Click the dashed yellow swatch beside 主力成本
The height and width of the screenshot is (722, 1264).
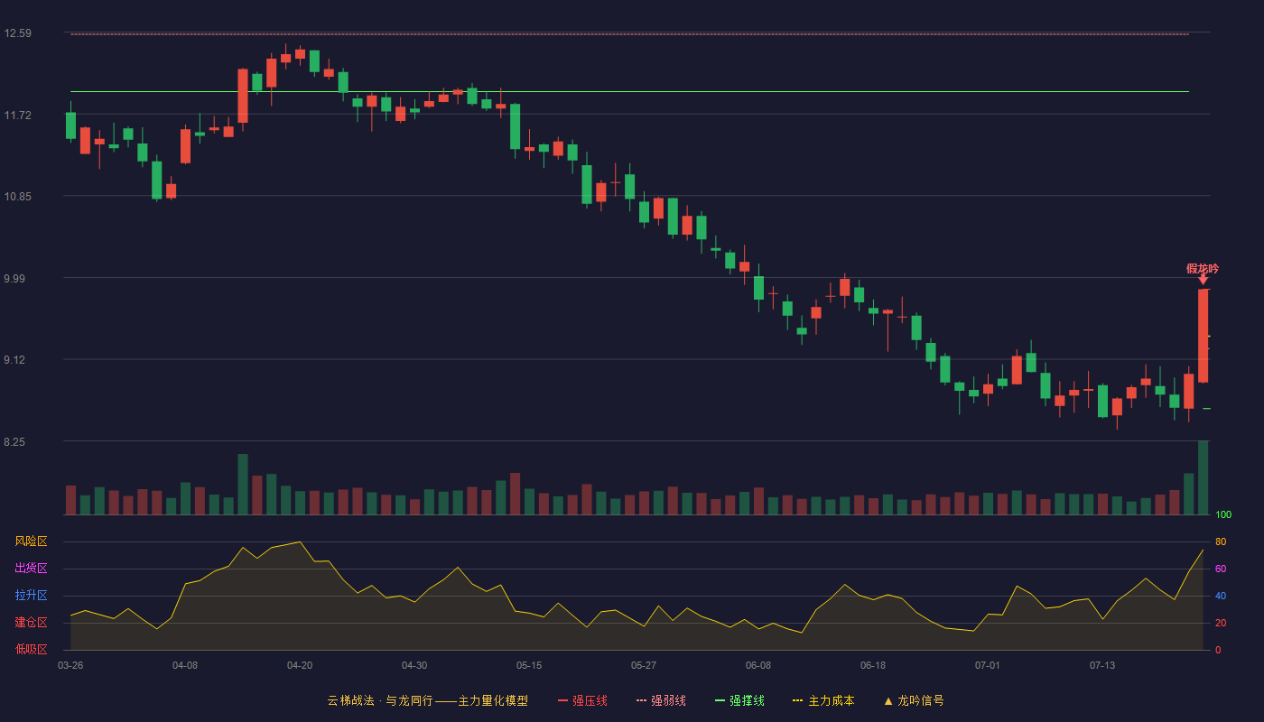798,700
